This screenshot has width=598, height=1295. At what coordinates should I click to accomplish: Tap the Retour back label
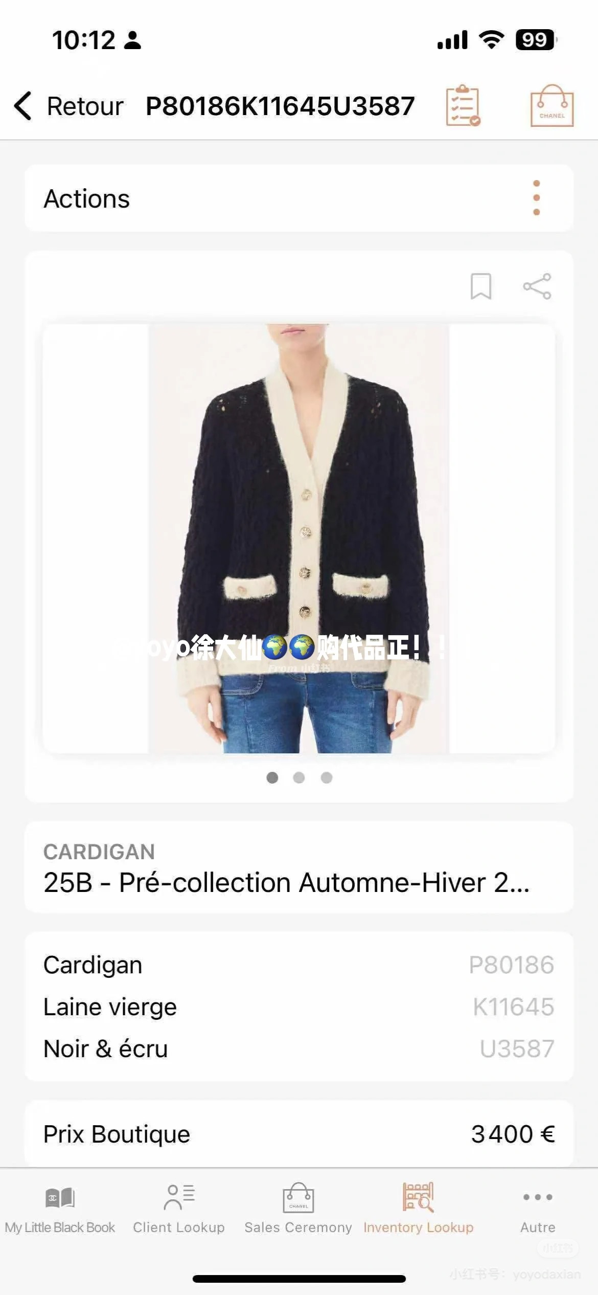[x=85, y=106]
